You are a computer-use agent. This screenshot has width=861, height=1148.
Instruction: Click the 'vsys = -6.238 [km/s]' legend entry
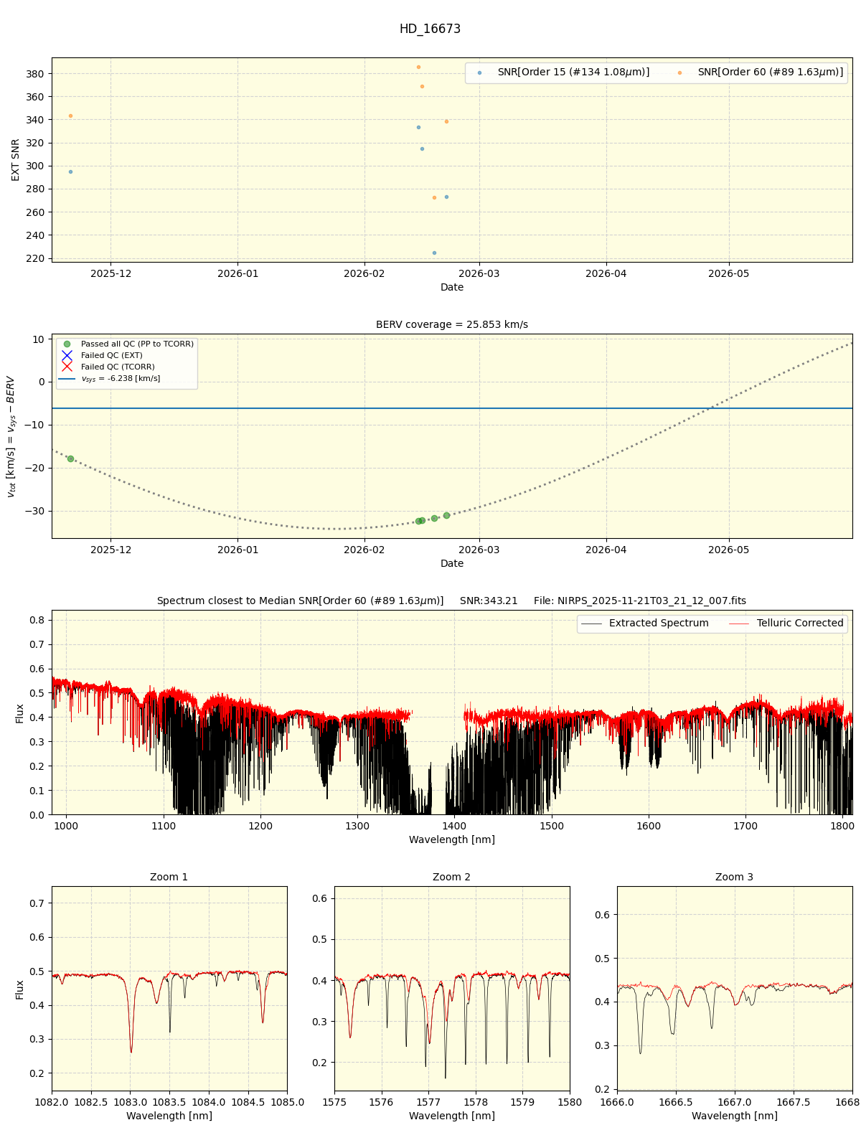[x=110, y=379]
